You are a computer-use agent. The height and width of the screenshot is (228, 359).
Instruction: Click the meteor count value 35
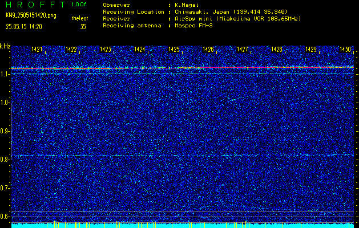[83, 27]
